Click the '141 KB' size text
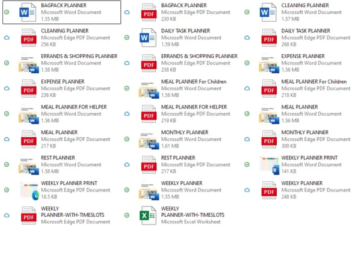Viewport: 361px width, 254px height. [x=289, y=172]
